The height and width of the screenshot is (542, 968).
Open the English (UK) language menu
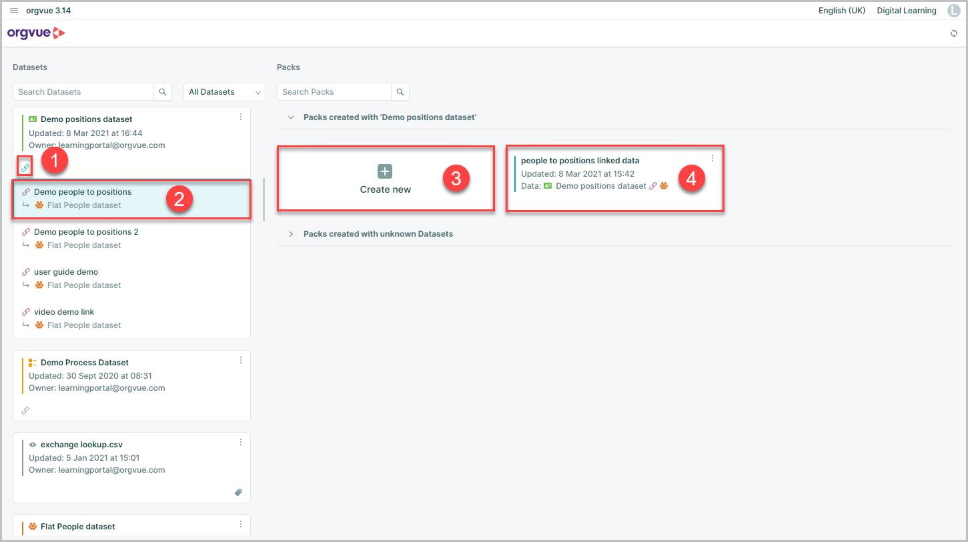(842, 11)
